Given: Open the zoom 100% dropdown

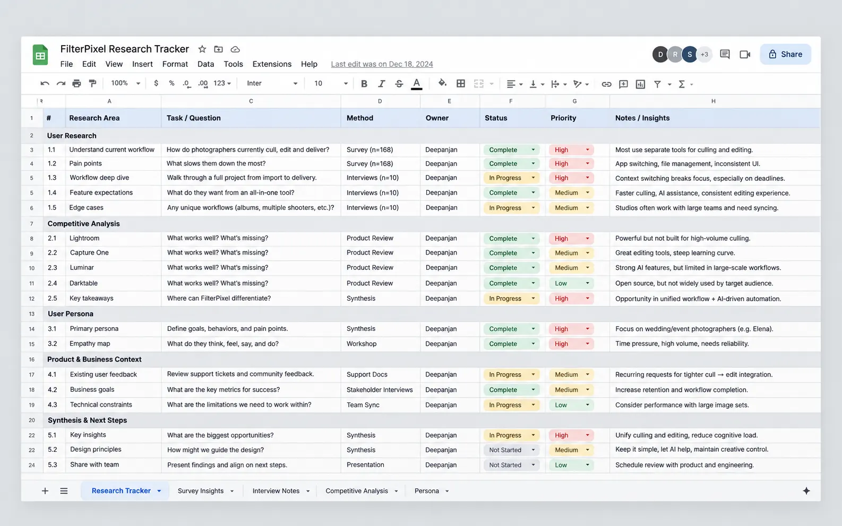Looking at the screenshot, I should (x=125, y=83).
